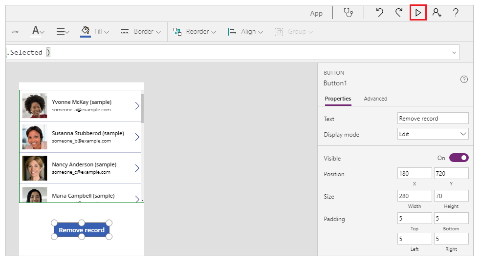Select Nancy Anderson's photo thumbnail
The image size is (481, 264).
point(35,168)
